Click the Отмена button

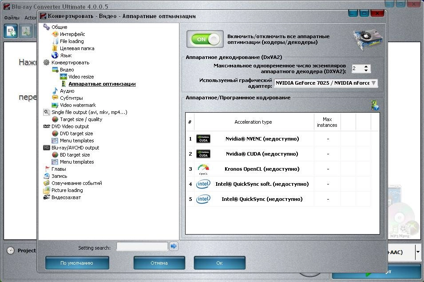click(159, 263)
